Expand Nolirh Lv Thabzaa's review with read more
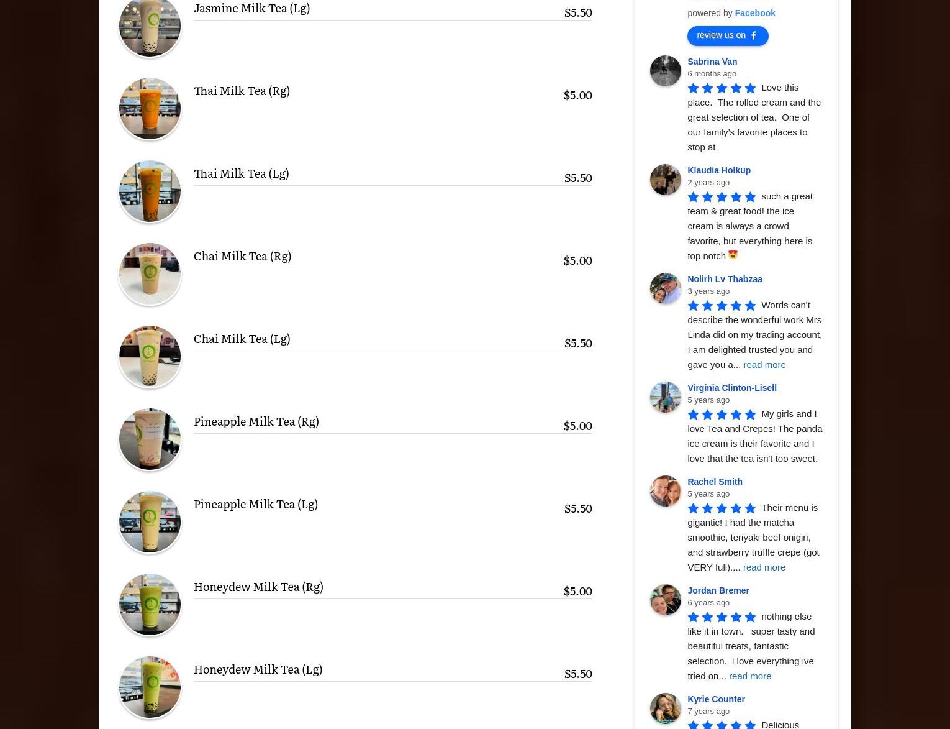Screen dimensions: 950x729 click(764, 364)
